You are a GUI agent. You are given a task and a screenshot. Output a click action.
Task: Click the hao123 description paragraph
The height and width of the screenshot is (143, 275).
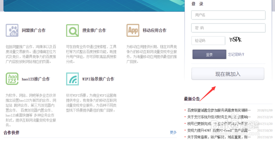(31, 110)
